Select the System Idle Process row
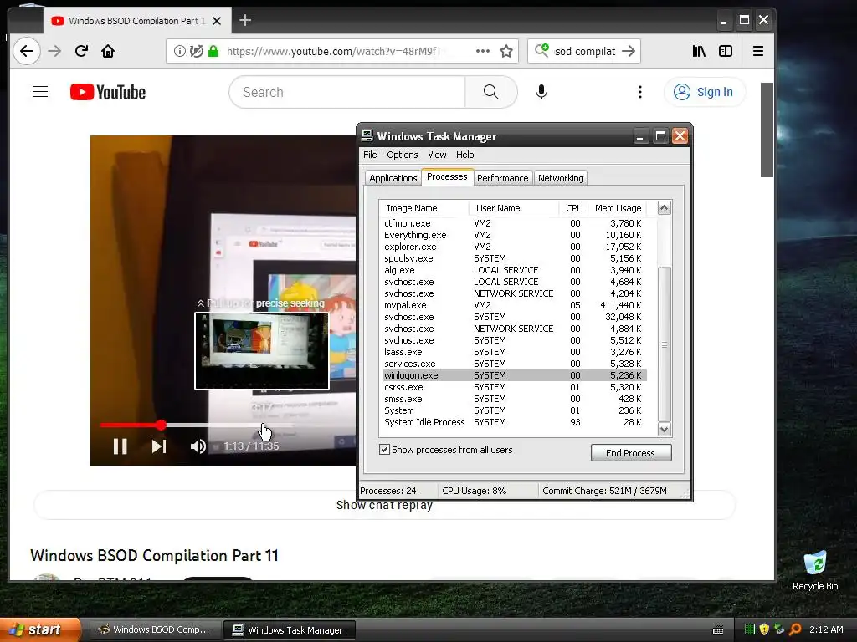 tap(515, 422)
